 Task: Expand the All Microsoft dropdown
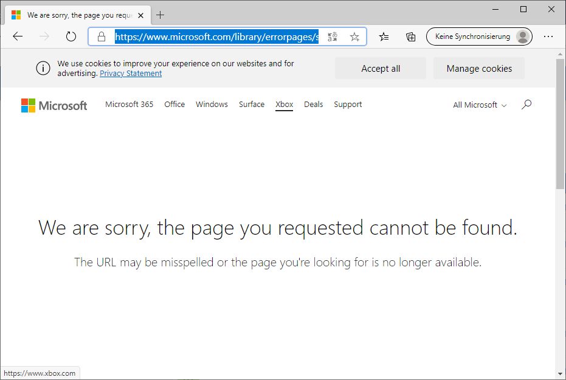(479, 105)
